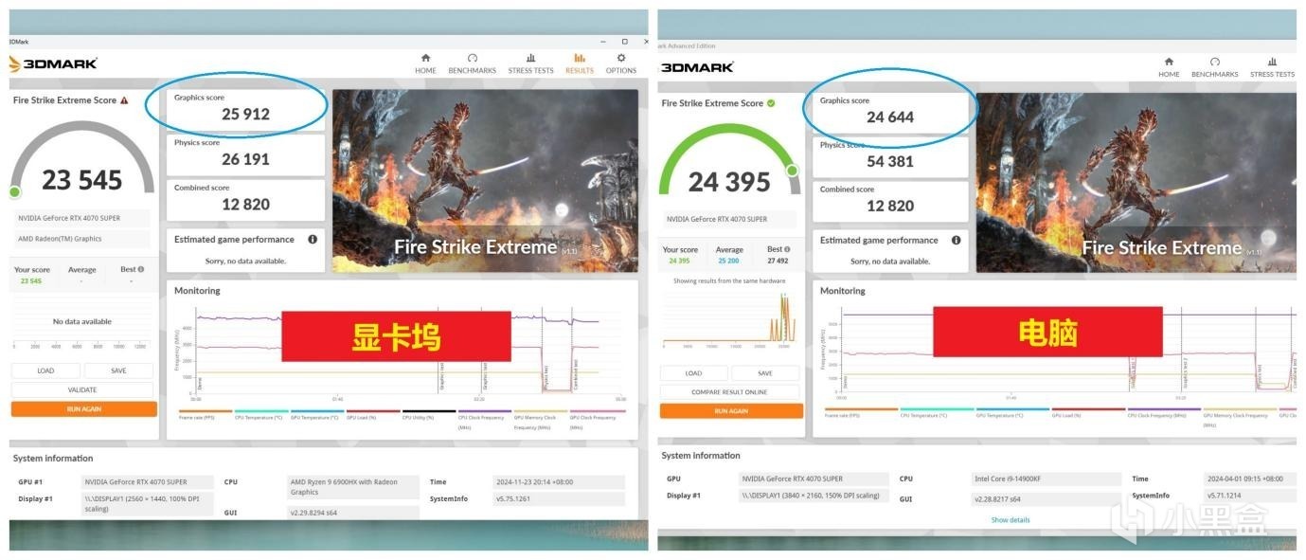This screenshot has width=1306, height=560.
Task: Toggle CPU Clock Frequency legend in left Monitoring
Action: (485, 419)
